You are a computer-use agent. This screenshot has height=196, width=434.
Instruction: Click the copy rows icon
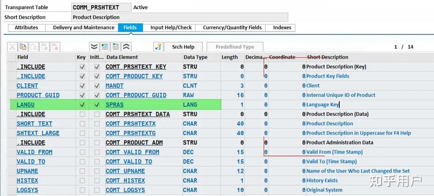point(23,47)
